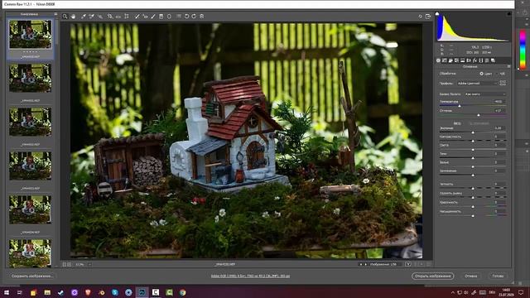Click the Temperature slider handle
This screenshot has width=530, height=298.
coord(460,106)
